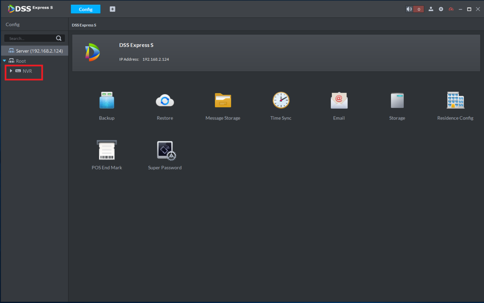This screenshot has height=303, width=484.
Task: Open the Storage drive icon
Action: (397, 100)
